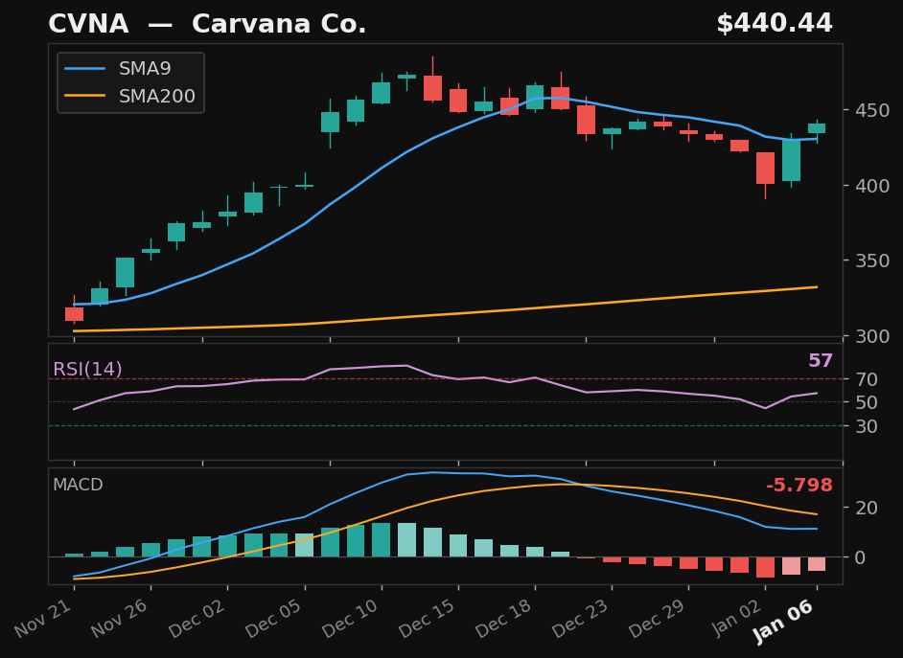Click the Dec 02 date label
This screenshot has height=658, width=903.
click(x=198, y=617)
